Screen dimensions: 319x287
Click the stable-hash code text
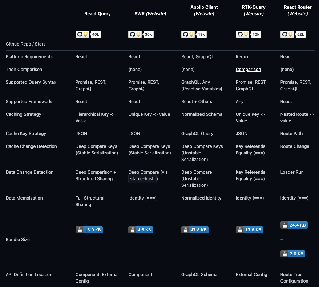pyautogui.click(x=142, y=179)
